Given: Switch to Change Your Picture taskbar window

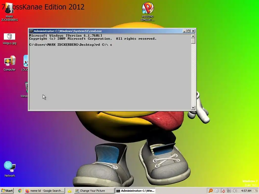Looking at the screenshot, I should (94, 191).
